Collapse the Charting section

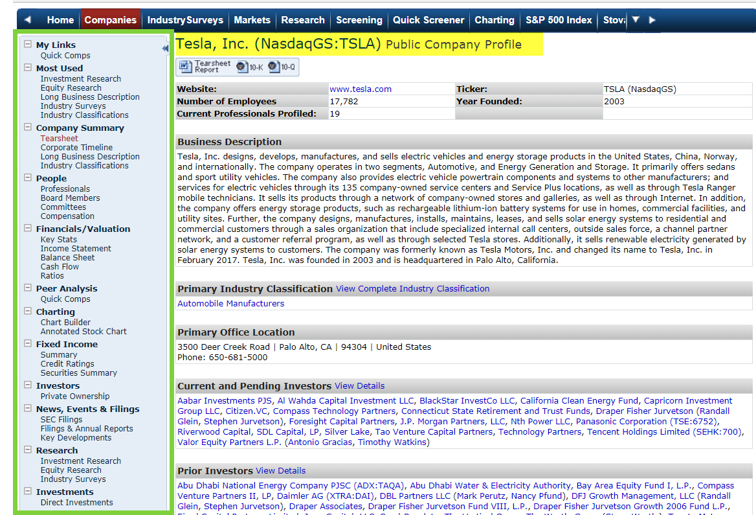coord(28,311)
